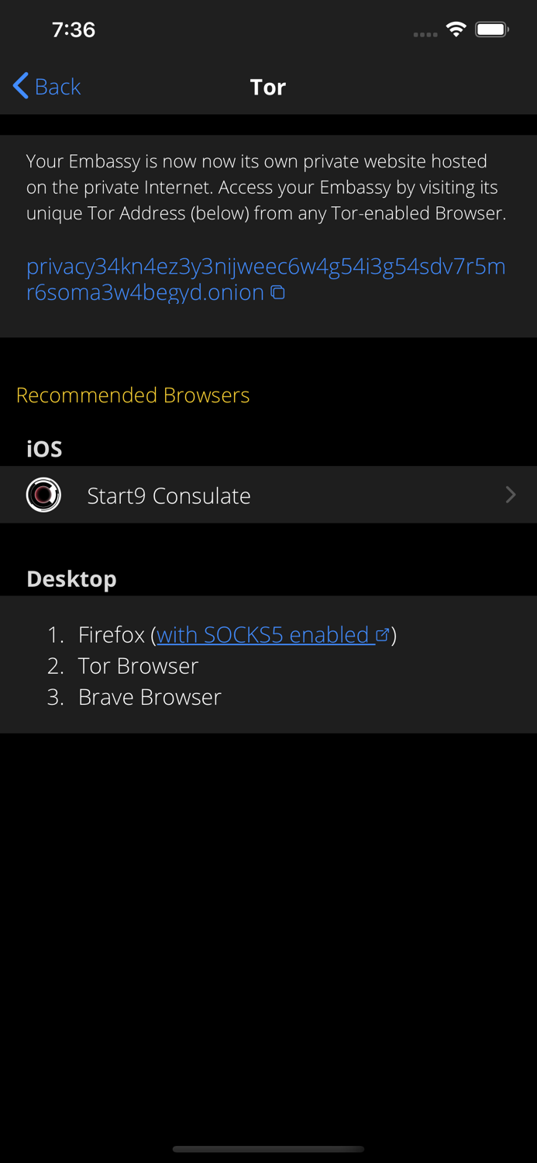Tap the copy icon beside the onion address
537x1163 pixels.
279,293
